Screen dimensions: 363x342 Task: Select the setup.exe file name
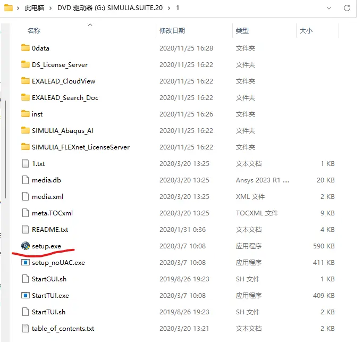pos(47,246)
